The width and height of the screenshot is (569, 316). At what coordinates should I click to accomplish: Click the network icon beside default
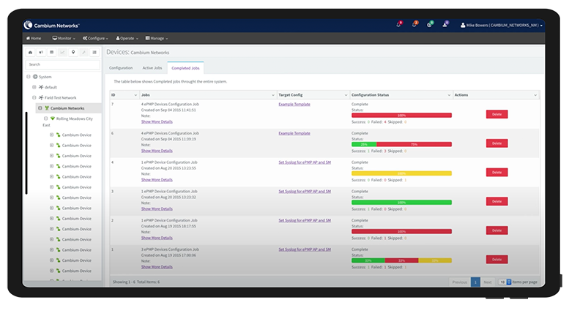41,87
